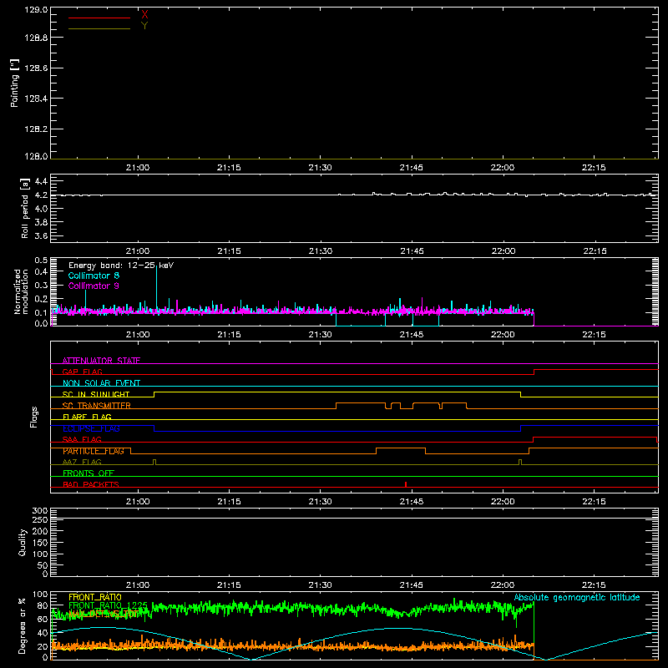
Task: Select the Pointing ["] axis title
Action: pyautogui.click(x=14, y=83)
